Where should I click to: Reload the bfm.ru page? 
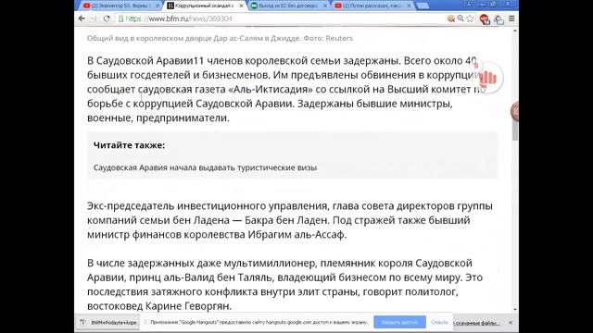(107, 18)
